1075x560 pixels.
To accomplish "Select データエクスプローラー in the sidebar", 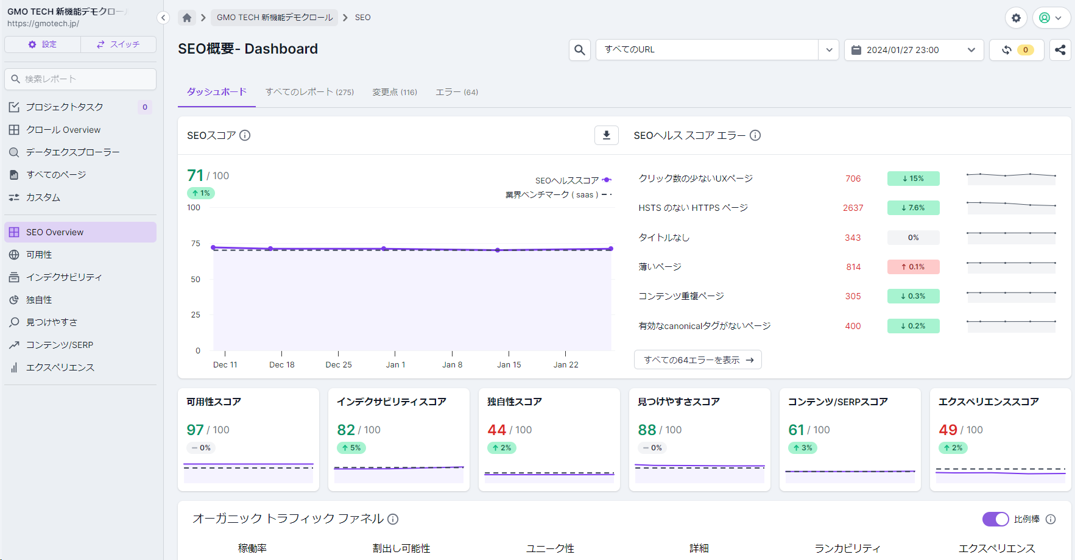I will (x=14, y=152).
